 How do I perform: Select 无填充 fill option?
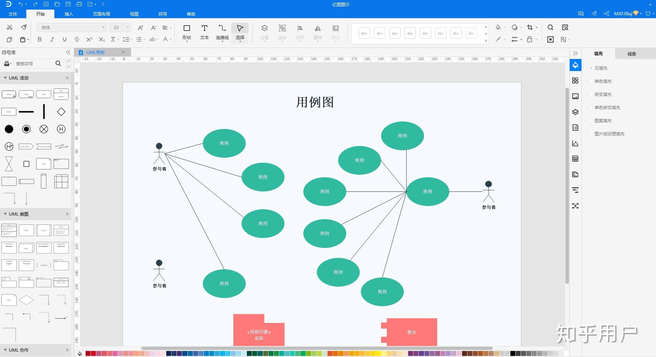599,68
